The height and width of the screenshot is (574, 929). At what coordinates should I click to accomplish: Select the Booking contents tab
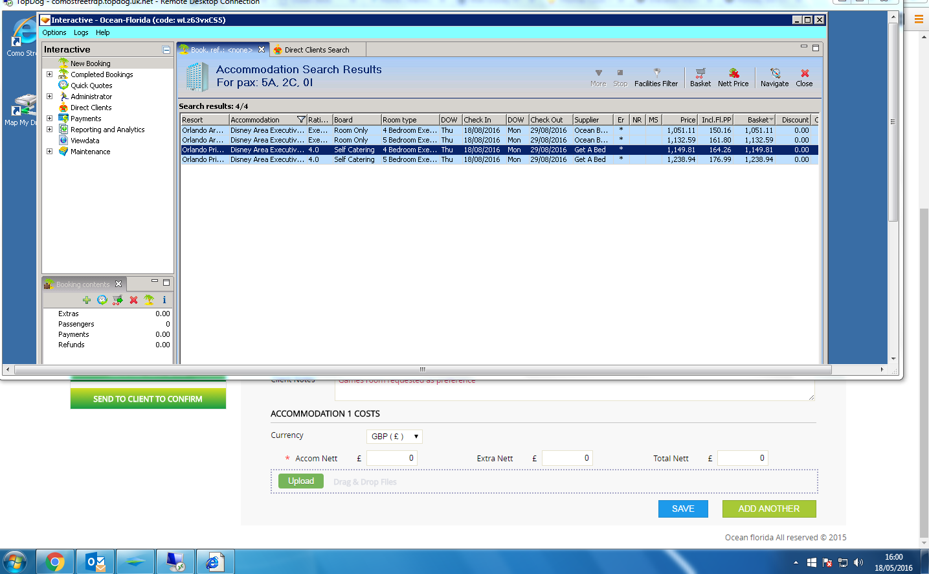point(83,284)
